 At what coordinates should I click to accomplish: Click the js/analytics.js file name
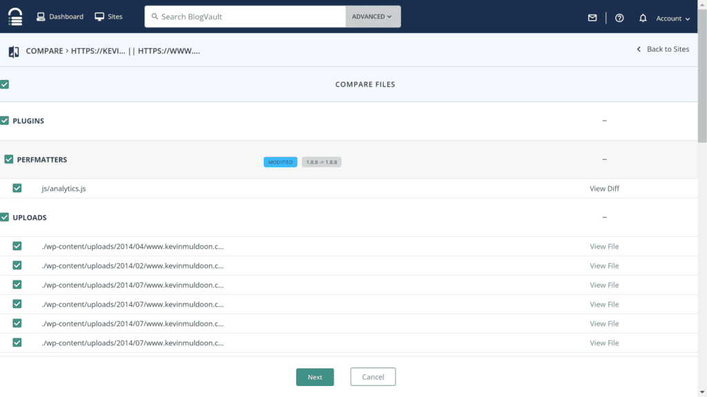(x=64, y=189)
